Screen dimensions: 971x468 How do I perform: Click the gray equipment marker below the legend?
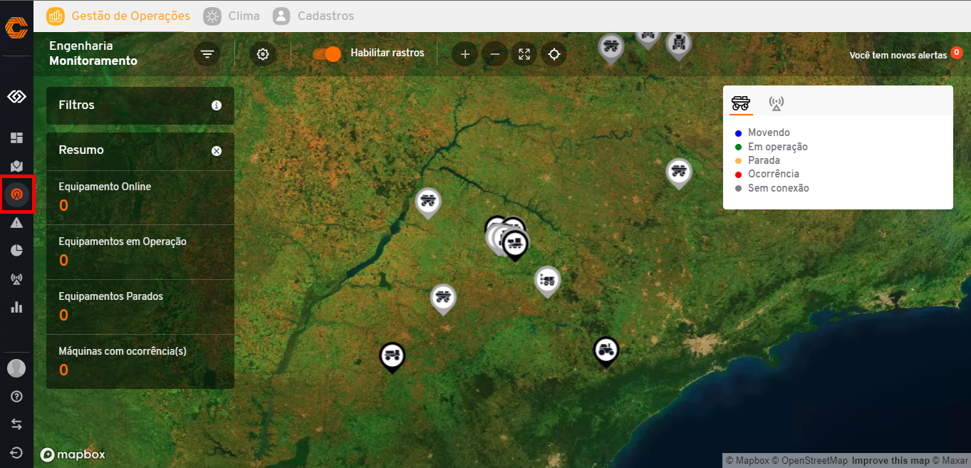679,173
